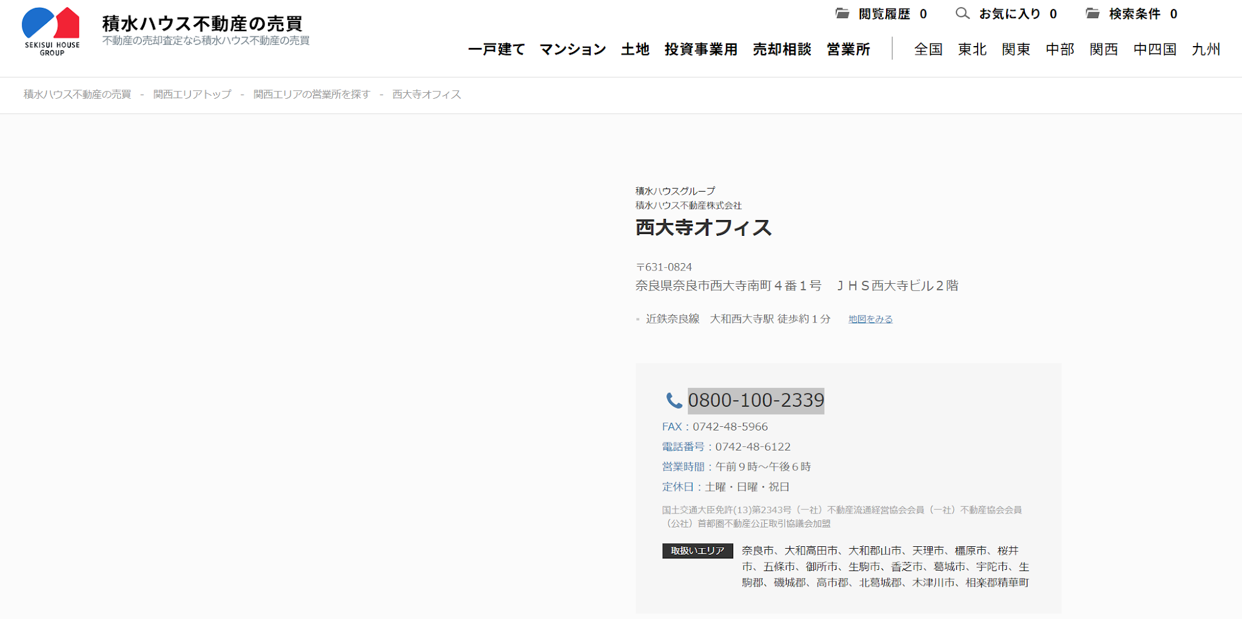The width and height of the screenshot is (1242, 619).
Task: Open the マンション menu item
Action: tap(572, 49)
